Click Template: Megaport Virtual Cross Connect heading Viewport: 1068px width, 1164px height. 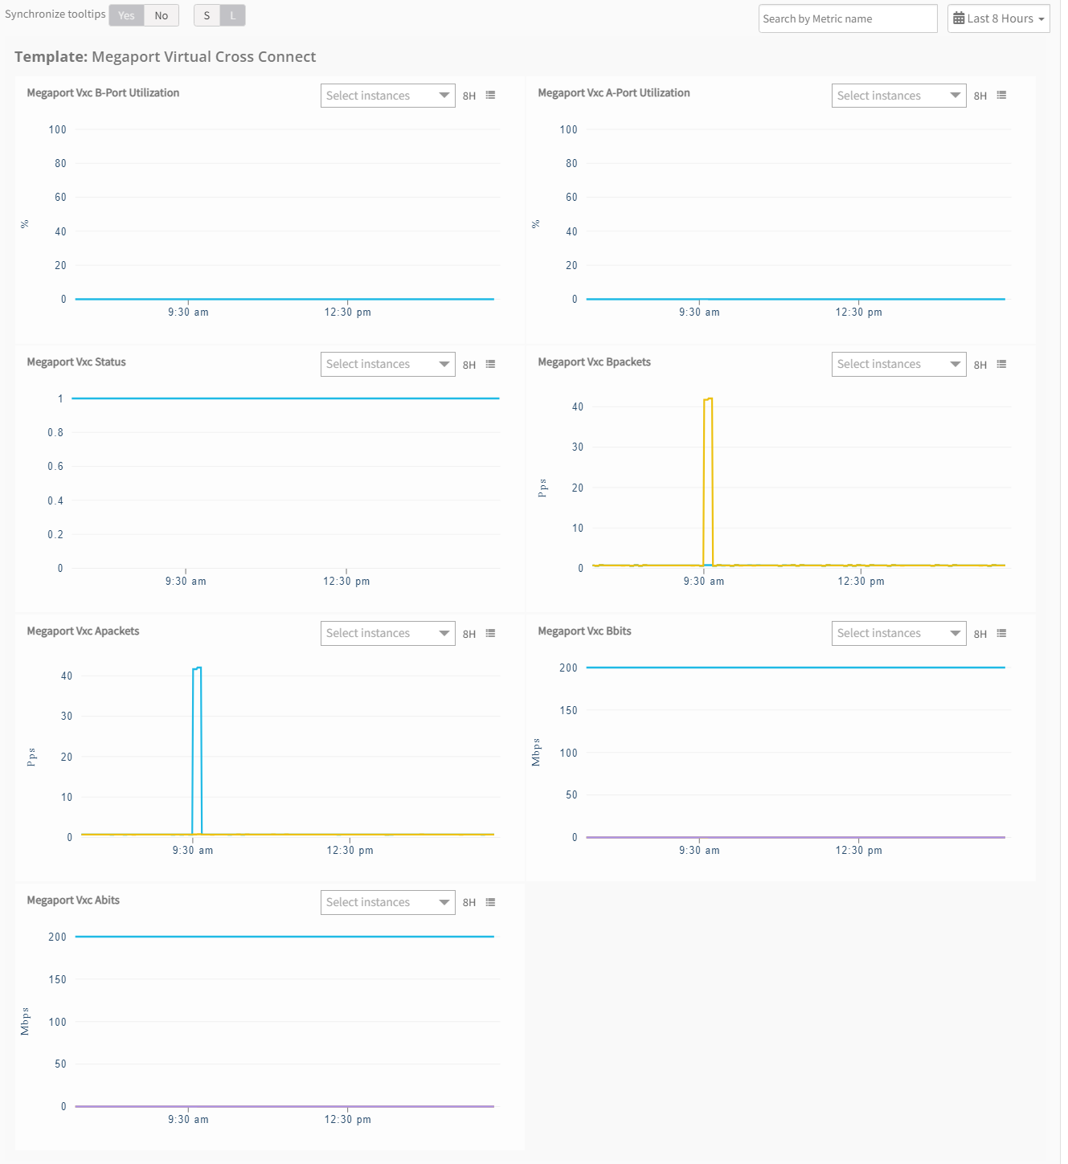(165, 57)
